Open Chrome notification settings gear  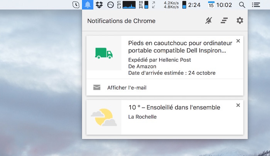tap(240, 21)
